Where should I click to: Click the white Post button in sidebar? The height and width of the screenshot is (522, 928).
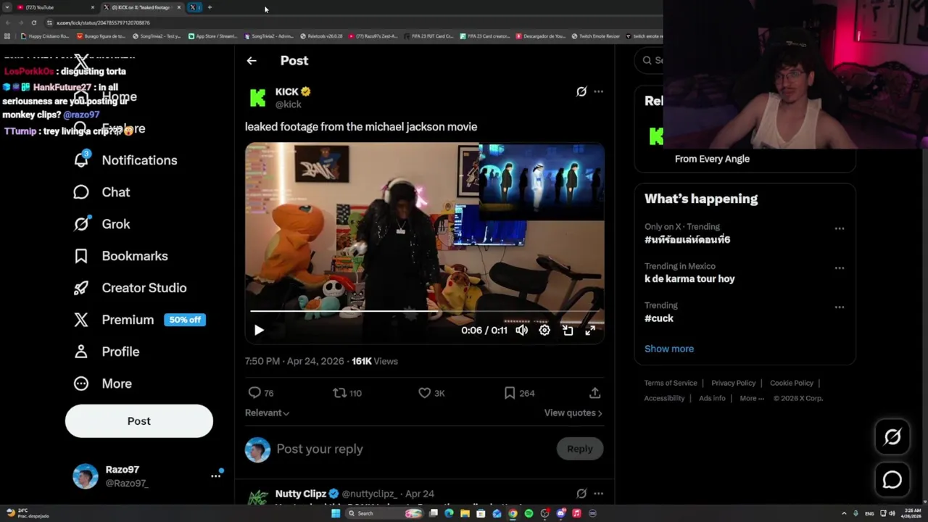(139, 421)
